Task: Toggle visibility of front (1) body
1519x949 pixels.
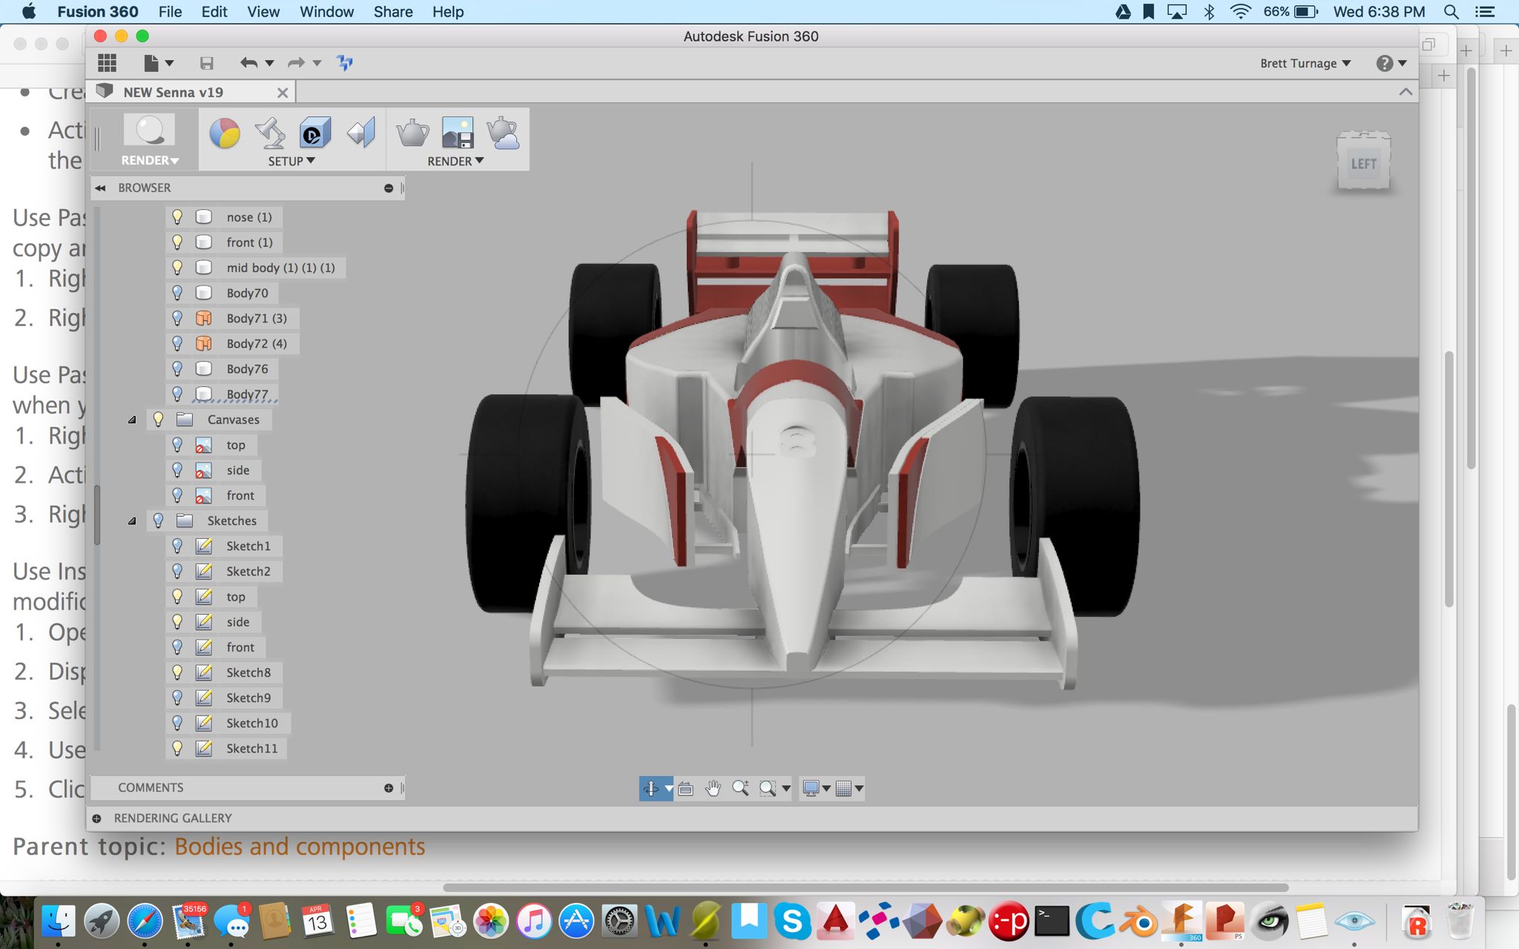Action: 177,242
